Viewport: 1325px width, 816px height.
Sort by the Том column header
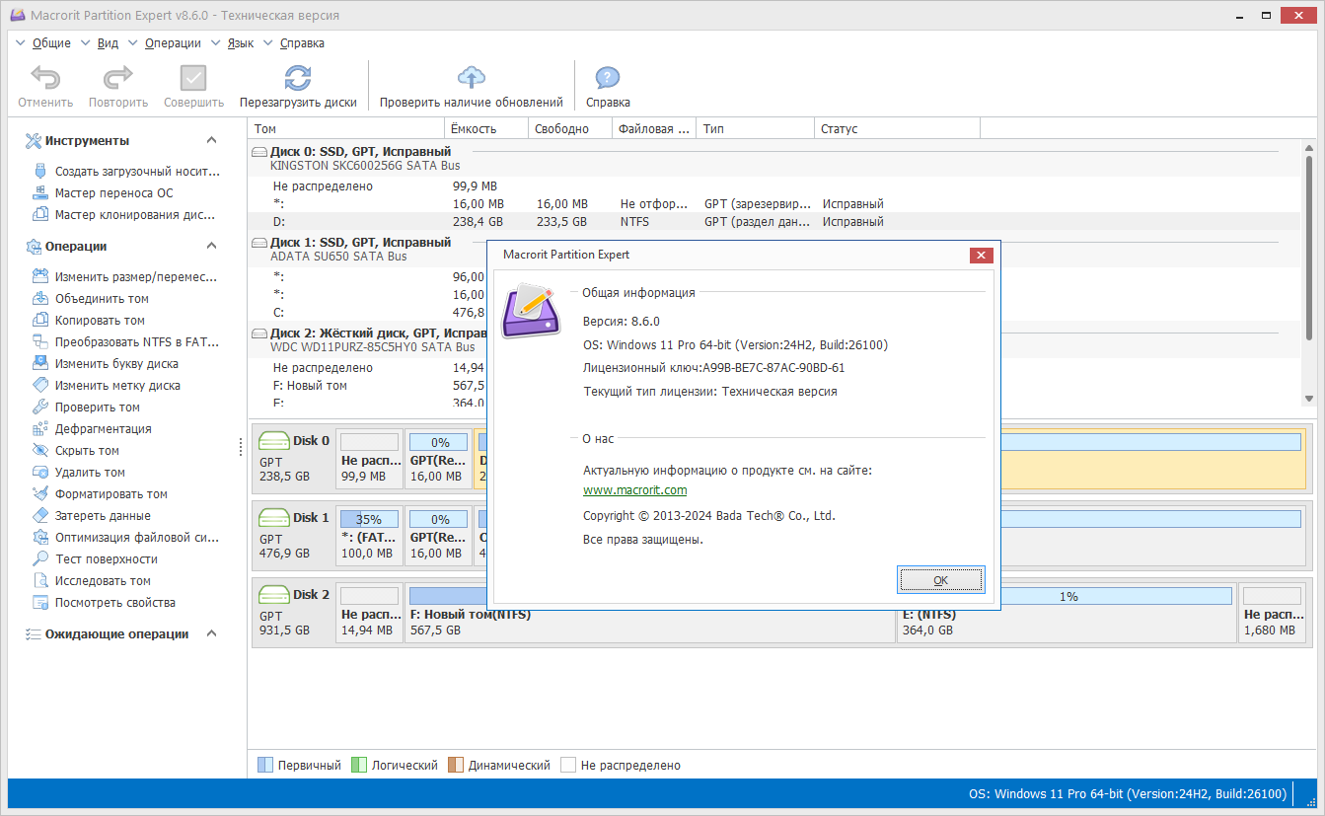point(346,129)
